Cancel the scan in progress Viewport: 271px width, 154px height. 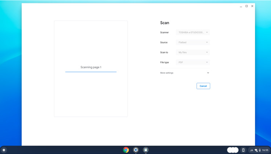click(x=203, y=86)
